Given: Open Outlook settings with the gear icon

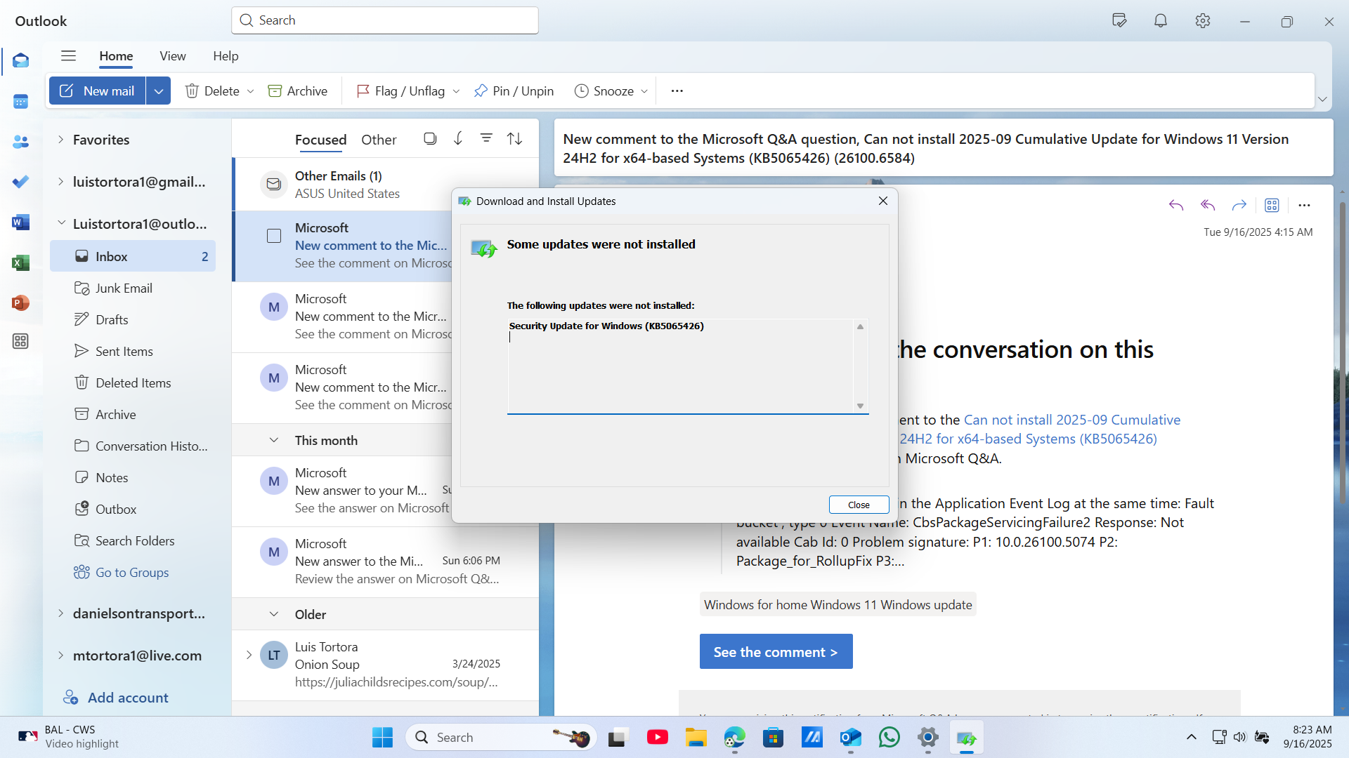Looking at the screenshot, I should [1203, 20].
